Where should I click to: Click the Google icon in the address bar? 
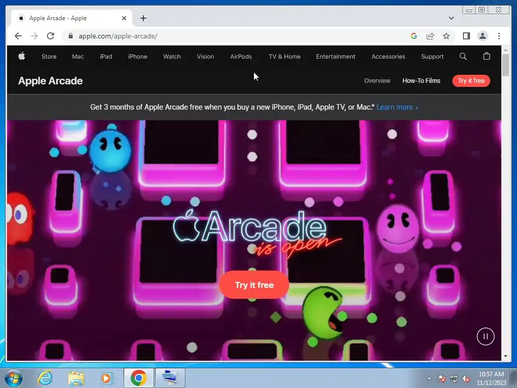pos(414,36)
